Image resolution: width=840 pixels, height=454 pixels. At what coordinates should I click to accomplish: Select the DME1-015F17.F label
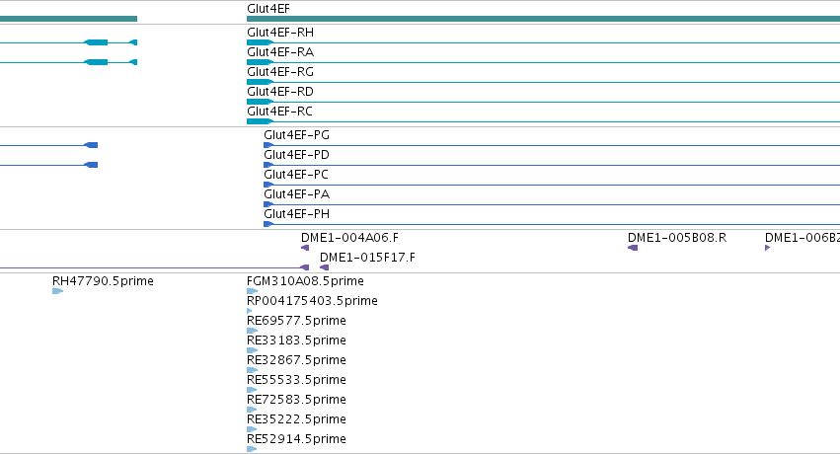pos(367,258)
